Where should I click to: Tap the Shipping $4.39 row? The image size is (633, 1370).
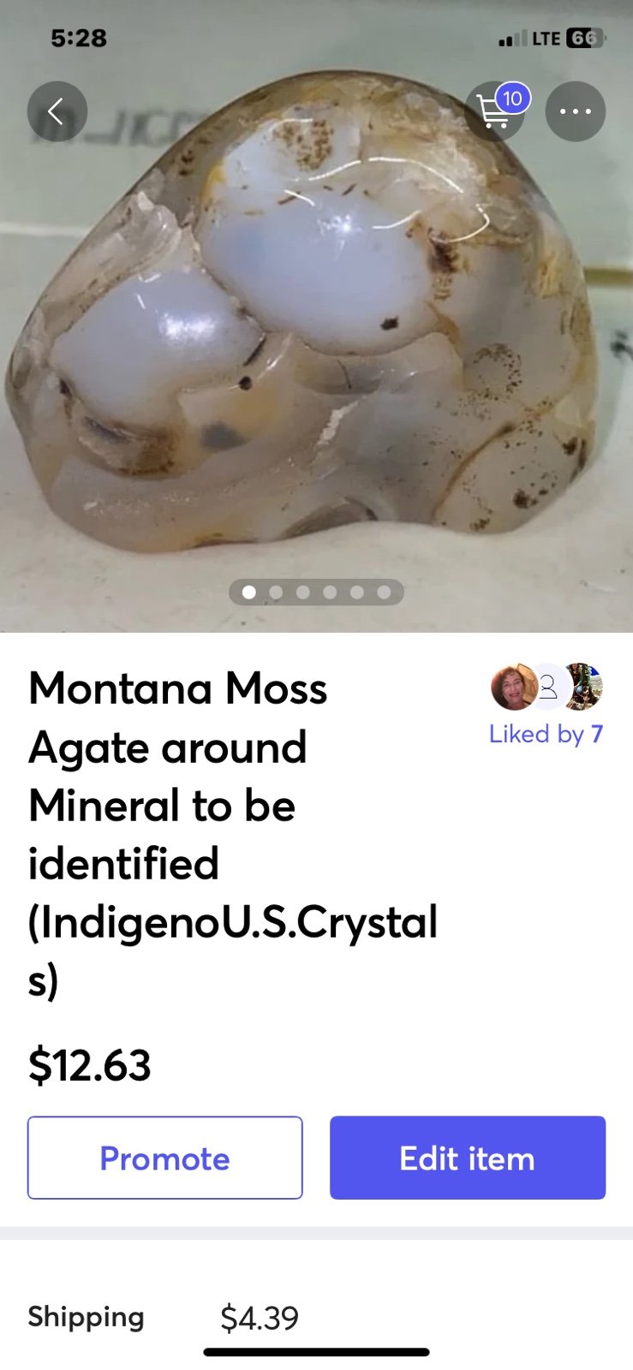click(316, 1317)
